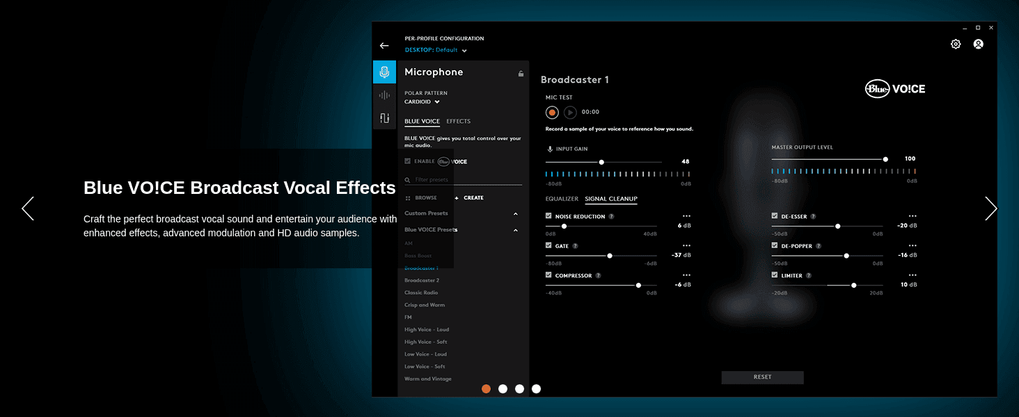Click the De-Popper help icon

coord(819,246)
